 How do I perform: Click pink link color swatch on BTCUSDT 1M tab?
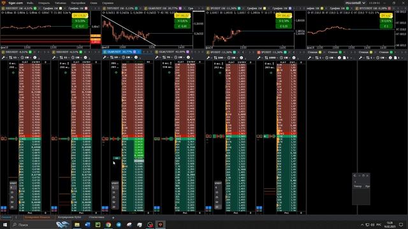point(390,8)
